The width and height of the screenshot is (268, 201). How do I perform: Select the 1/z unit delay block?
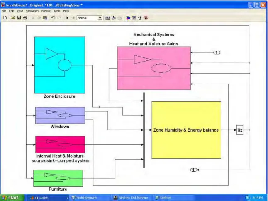[240, 130]
